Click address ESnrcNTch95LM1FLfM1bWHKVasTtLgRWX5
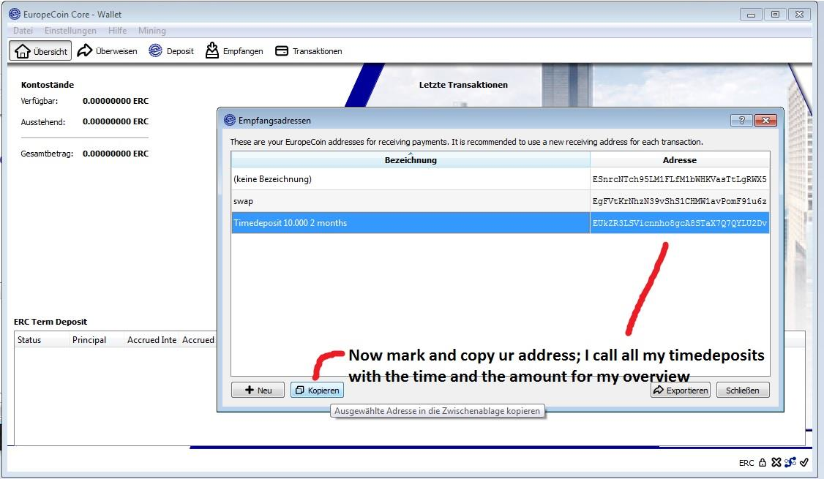This screenshot has width=824, height=479. (680, 179)
